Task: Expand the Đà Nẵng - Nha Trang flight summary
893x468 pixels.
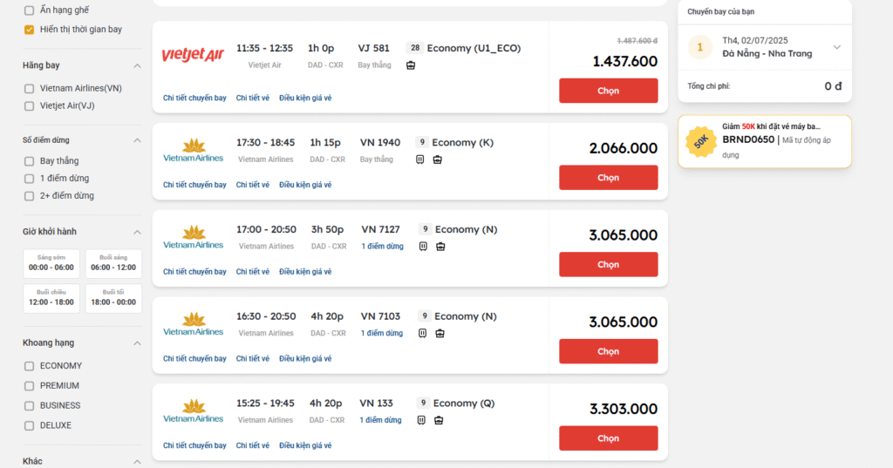Action: point(837,47)
